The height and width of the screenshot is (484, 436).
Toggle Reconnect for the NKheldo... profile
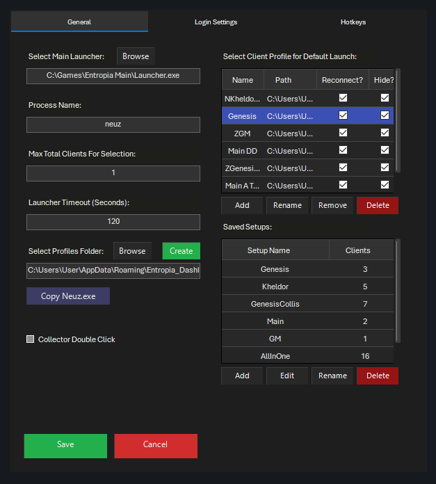[x=343, y=98]
